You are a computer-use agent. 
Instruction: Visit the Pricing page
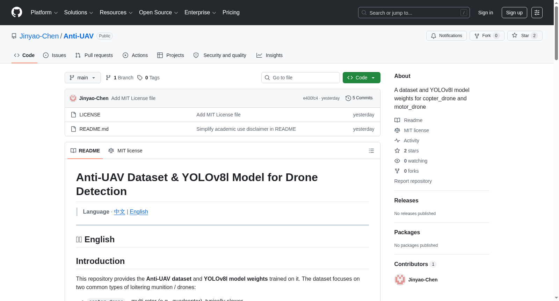(x=231, y=13)
